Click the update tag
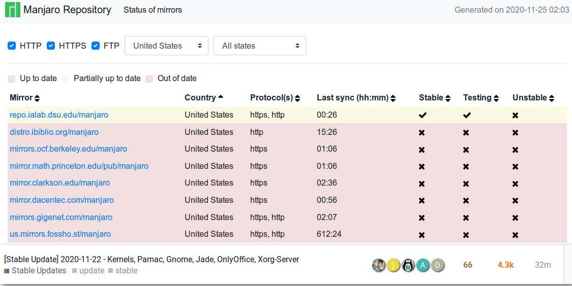Screen dimensions: 572x286 [x=92, y=271]
